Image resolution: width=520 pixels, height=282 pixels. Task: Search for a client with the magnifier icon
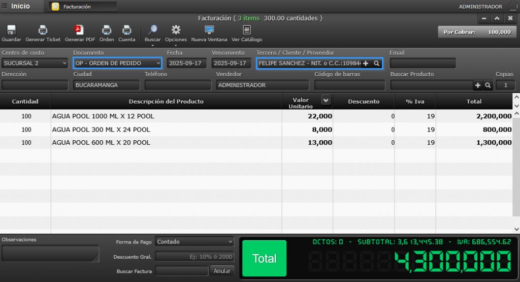point(376,64)
